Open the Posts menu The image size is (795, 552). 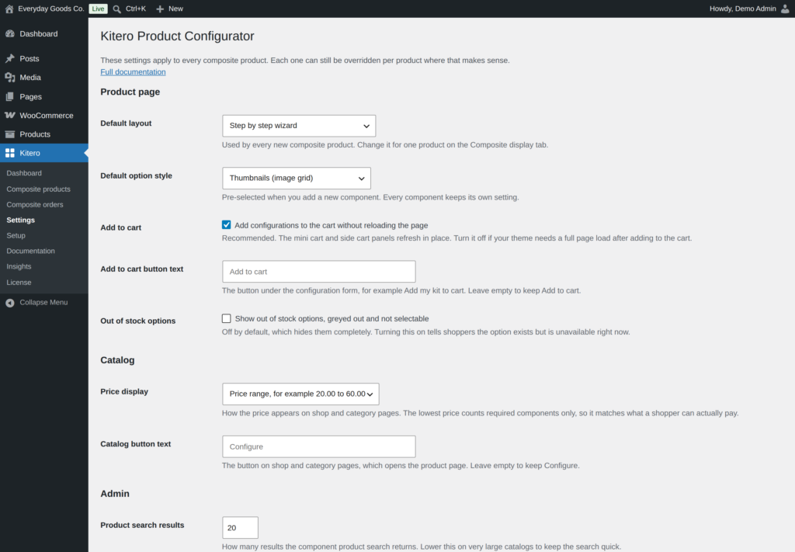pyautogui.click(x=44, y=58)
